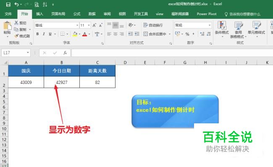The width and height of the screenshot is (273, 167).
Task: Open alignment dialog launcher in 对齐方式 group
Action: coord(171,43)
